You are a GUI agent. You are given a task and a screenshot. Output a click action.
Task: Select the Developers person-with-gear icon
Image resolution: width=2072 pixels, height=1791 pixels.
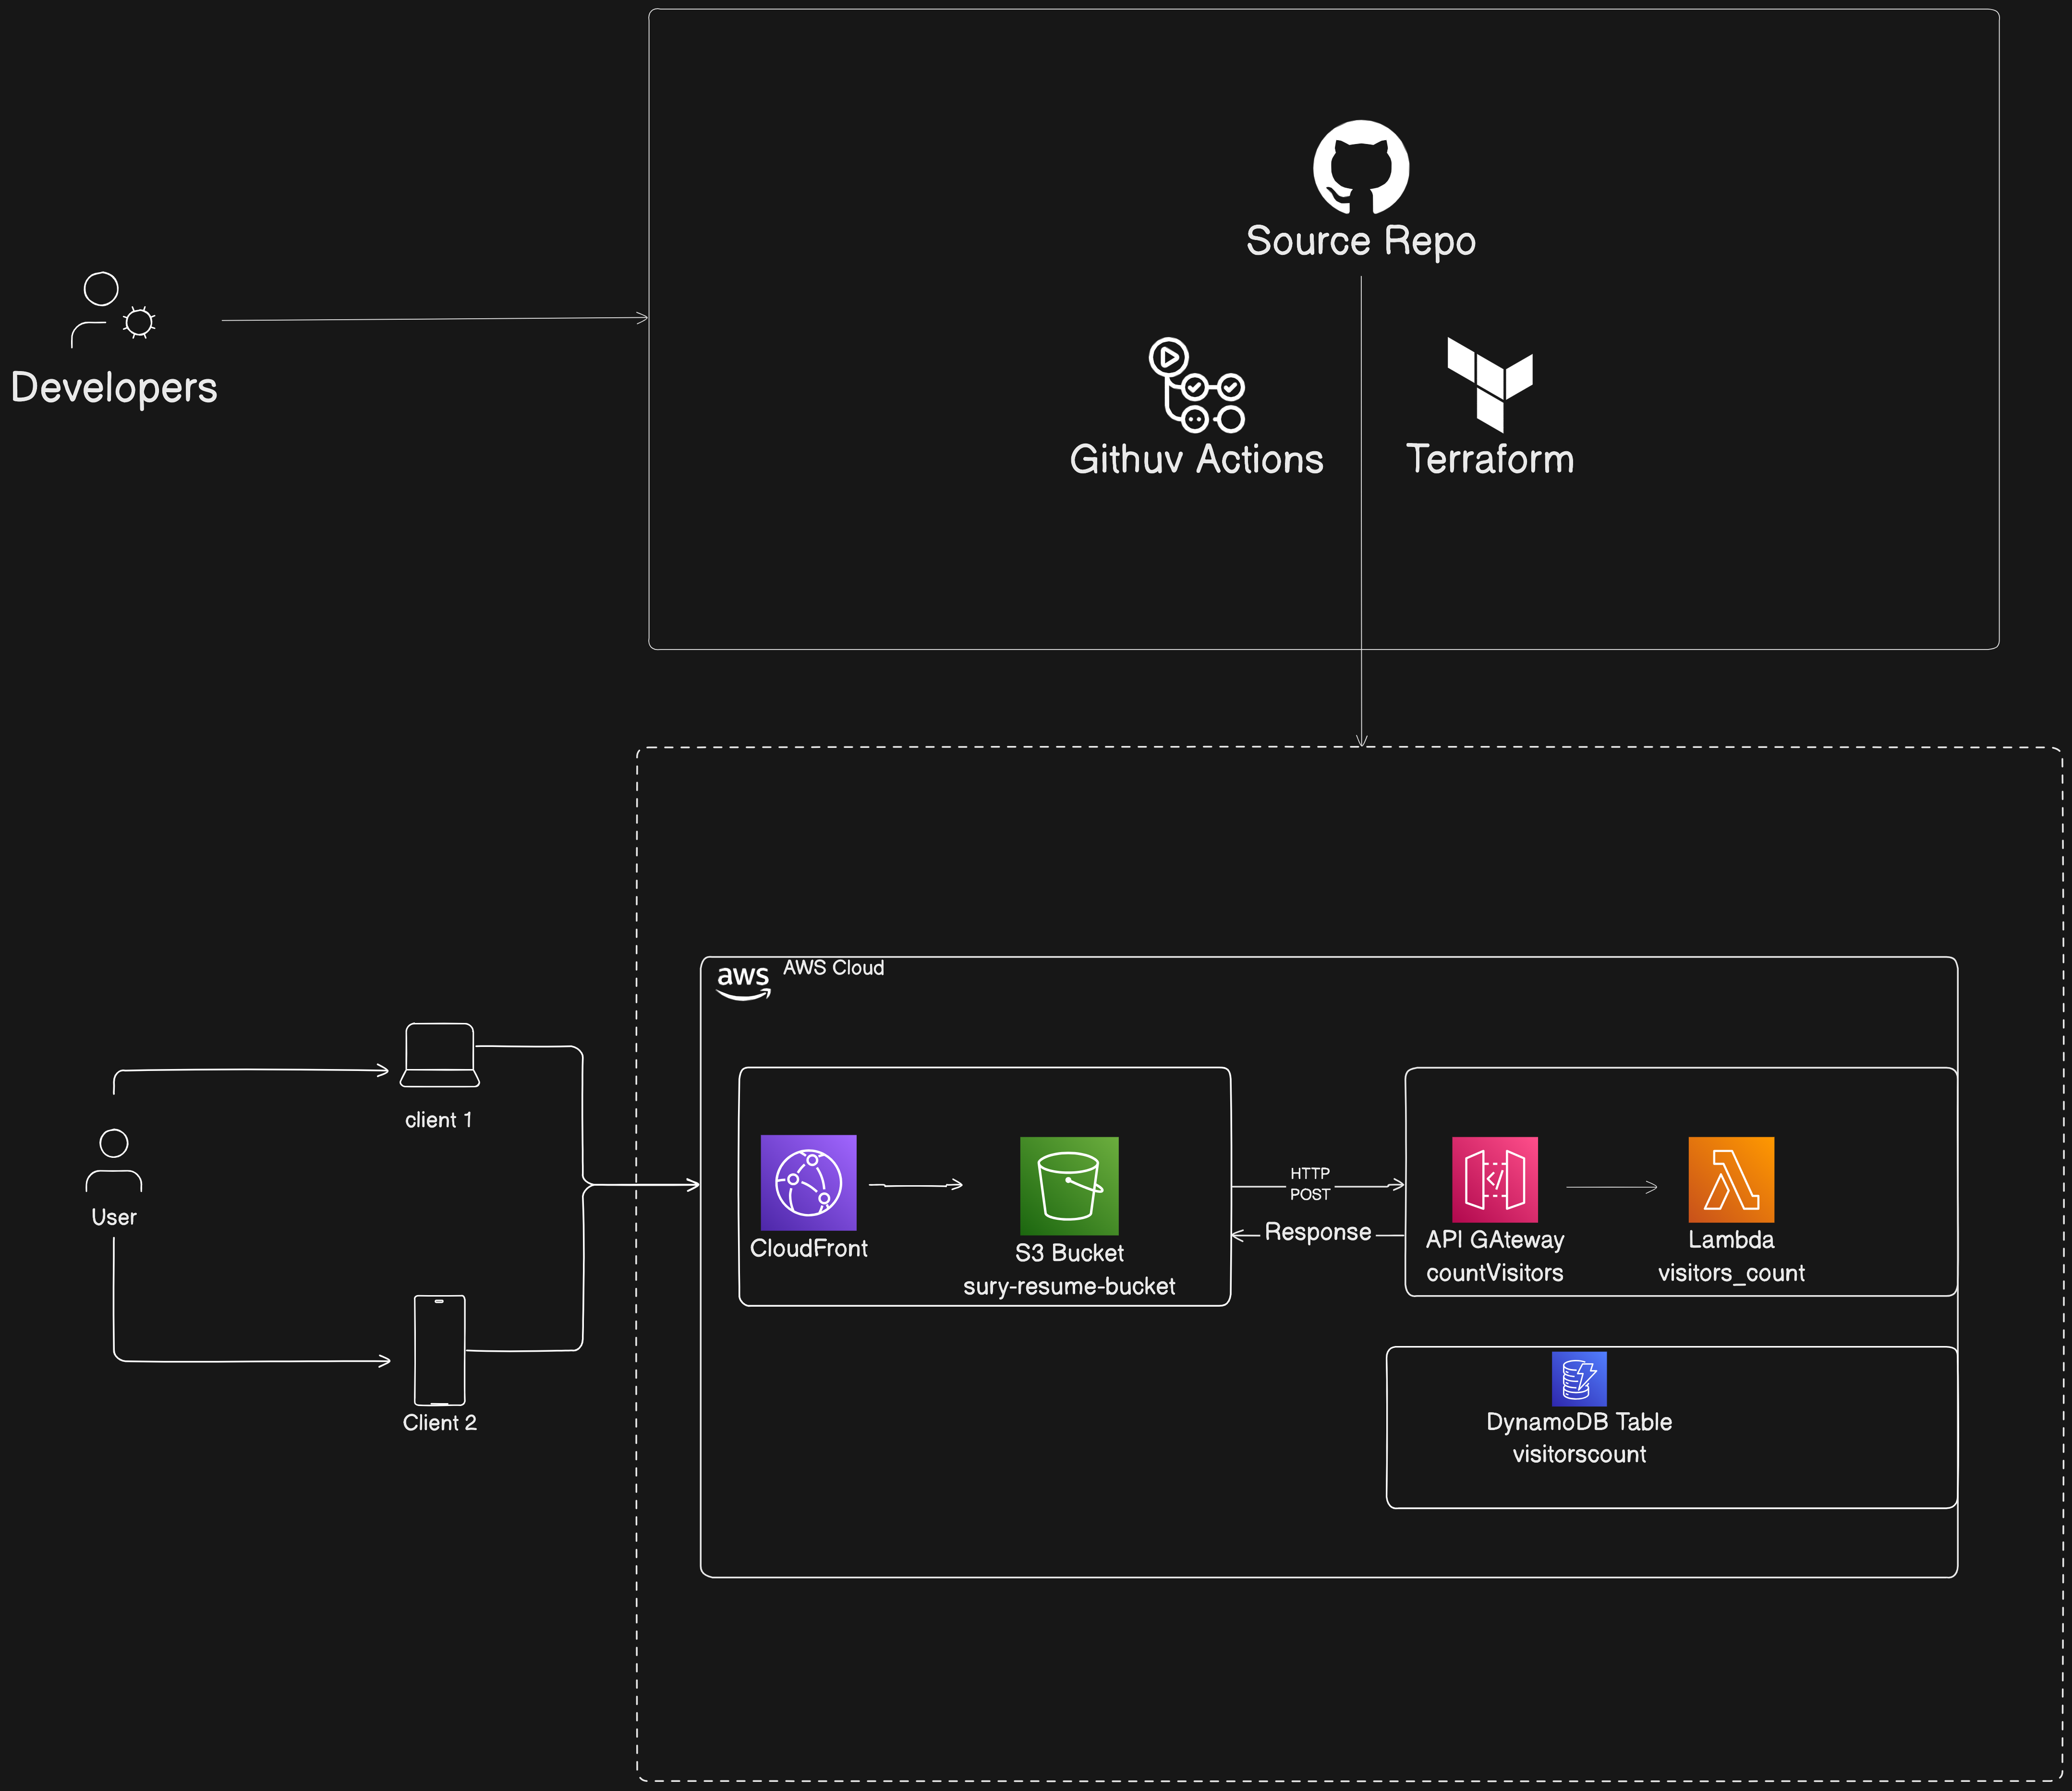(x=113, y=310)
